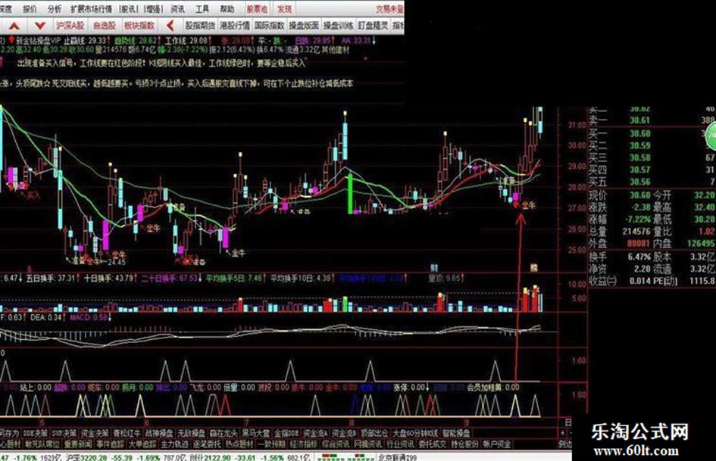
Task: Open the 分析 menu
Action: click(54, 8)
